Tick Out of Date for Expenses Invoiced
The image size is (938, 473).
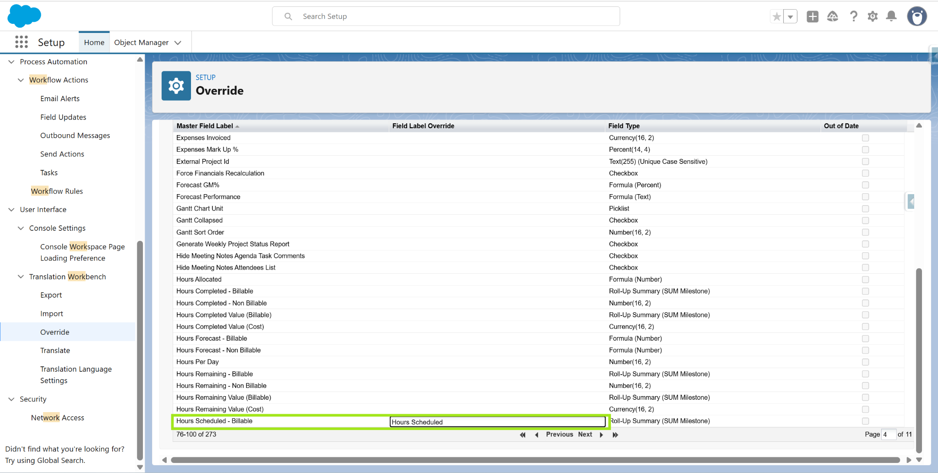pos(865,138)
